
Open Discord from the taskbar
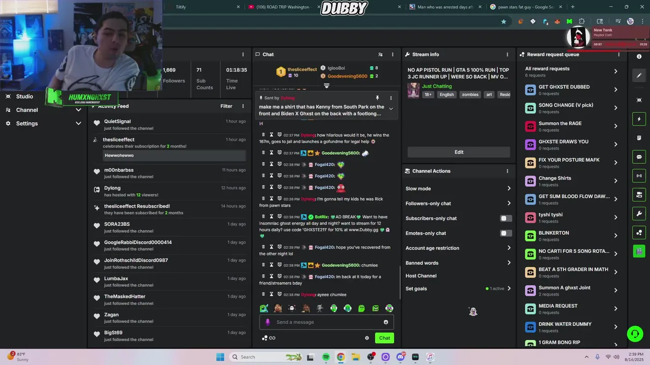[400, 357]
